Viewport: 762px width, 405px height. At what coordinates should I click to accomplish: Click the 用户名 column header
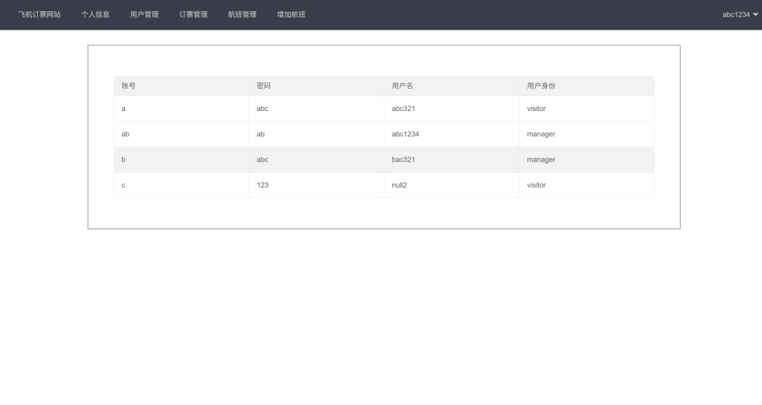point(452,86)
